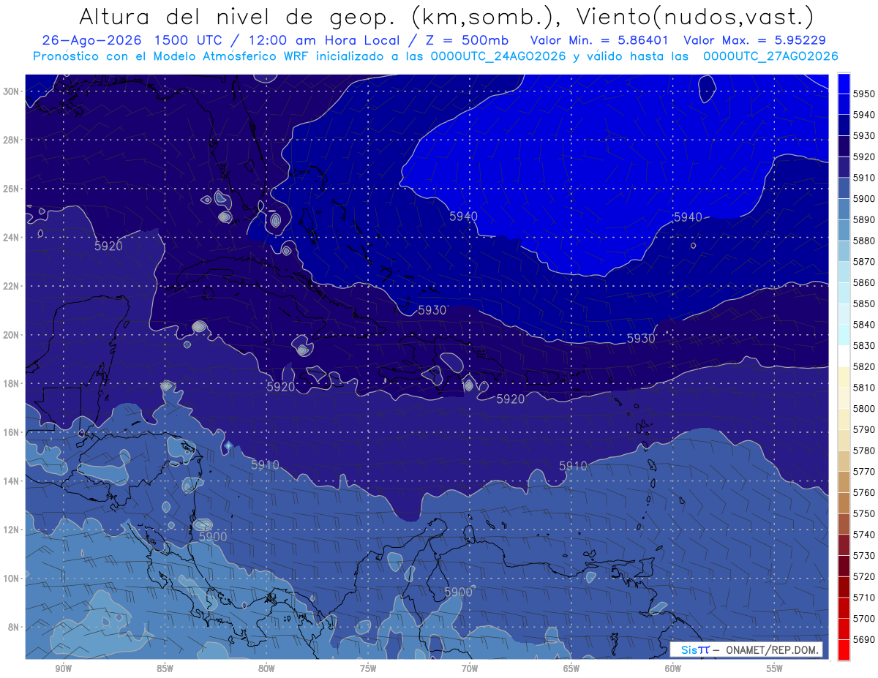The height and width of the screenshot is (678, 878).
Task: Click the 5800 label on the colorbar
Action: 864,408
